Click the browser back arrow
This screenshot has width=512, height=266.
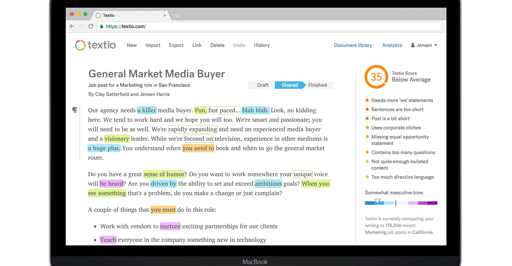click(72, 26)
